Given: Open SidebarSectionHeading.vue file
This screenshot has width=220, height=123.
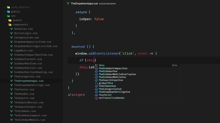Looking at the screenshot, I should pos(33,72).
